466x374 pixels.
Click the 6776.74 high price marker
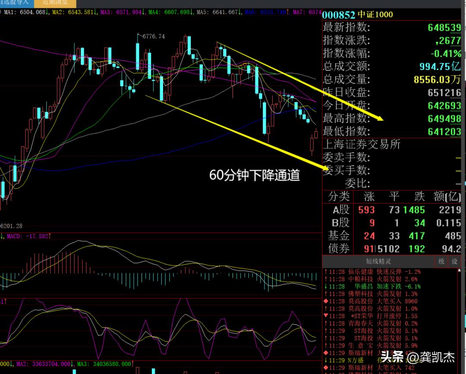[151, 37]
